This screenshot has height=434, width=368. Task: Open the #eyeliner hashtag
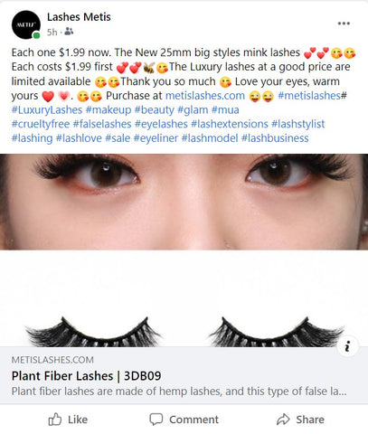pos(156,138)
